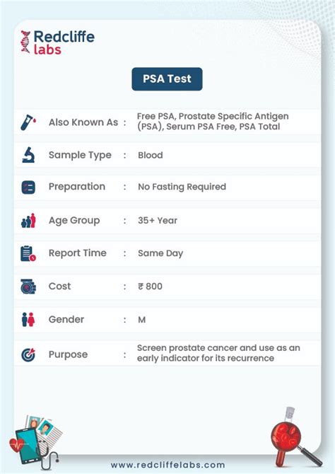Select the Same Day report time value

(x=160, y=253)
